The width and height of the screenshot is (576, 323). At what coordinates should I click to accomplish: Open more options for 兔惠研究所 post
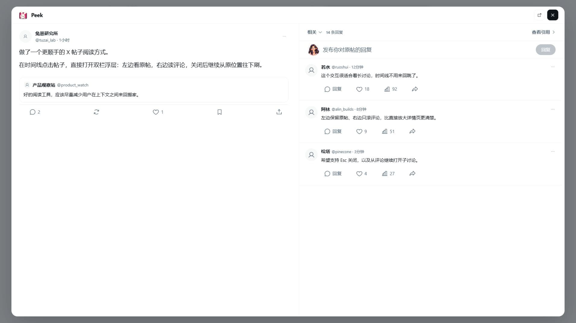click(284, 36)
